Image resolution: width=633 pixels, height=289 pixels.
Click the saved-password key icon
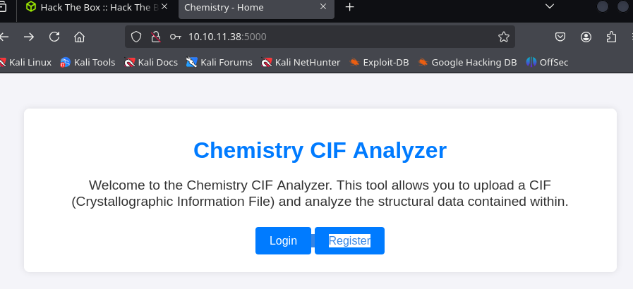(175, 37)
